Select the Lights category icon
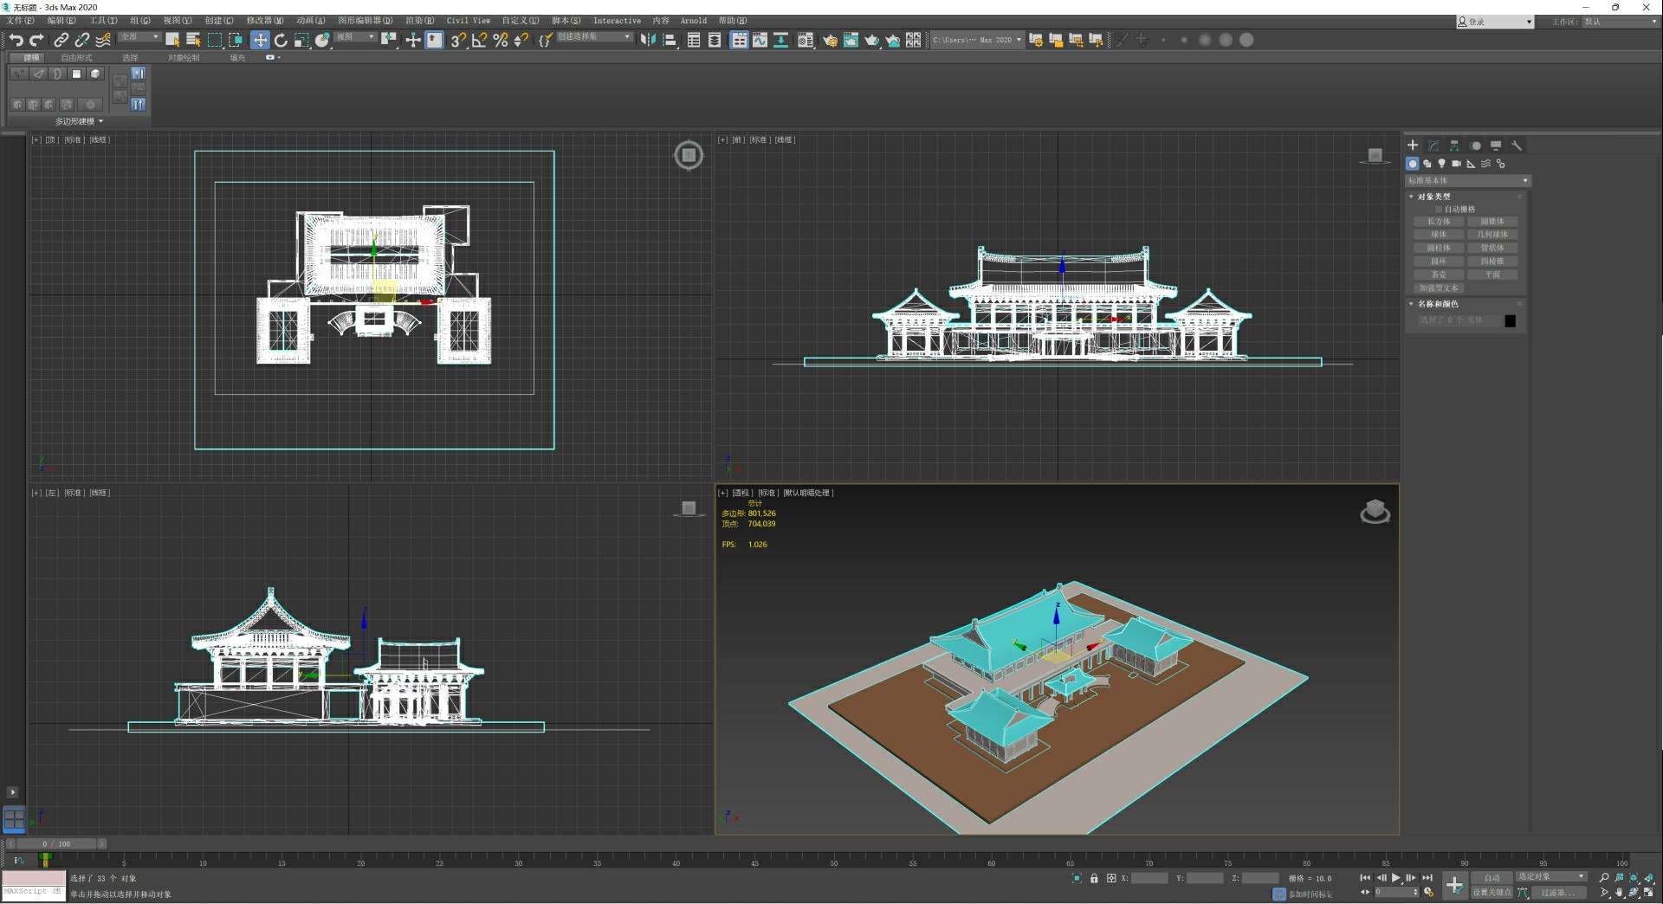Image resolution: width=1663 pixels, height=904 pixels. (x=1442, y=164)
